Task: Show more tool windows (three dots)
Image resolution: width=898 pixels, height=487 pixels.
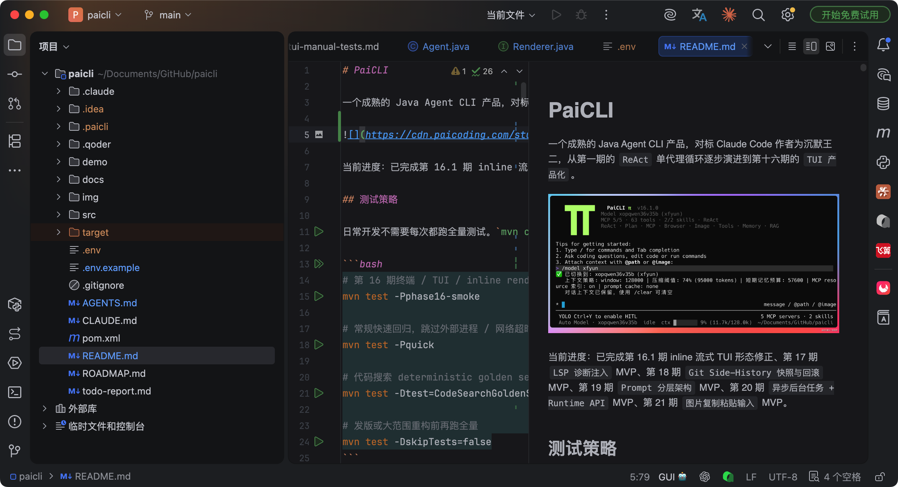Action: (x=15, y=170)
